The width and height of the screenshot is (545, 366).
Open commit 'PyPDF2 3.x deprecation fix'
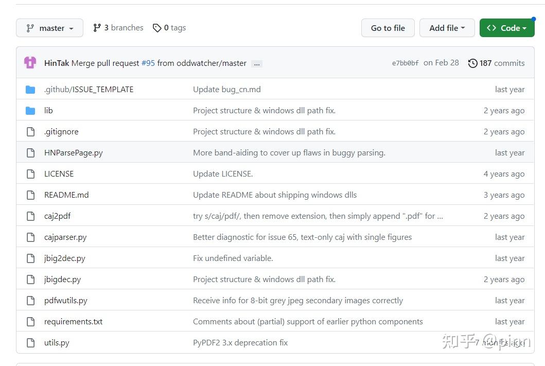(240, 343)
